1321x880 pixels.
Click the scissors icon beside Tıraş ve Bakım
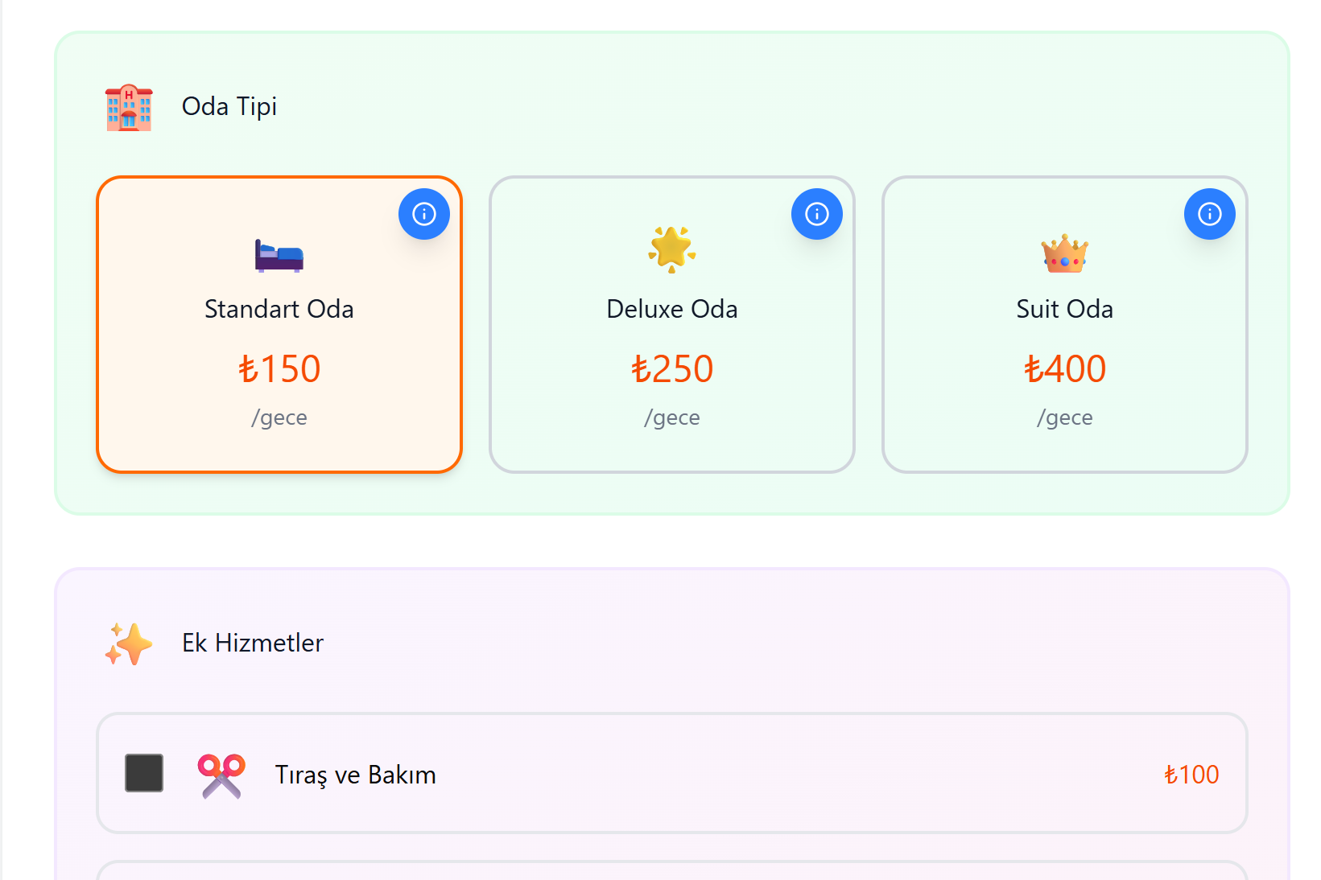point(221,775)
